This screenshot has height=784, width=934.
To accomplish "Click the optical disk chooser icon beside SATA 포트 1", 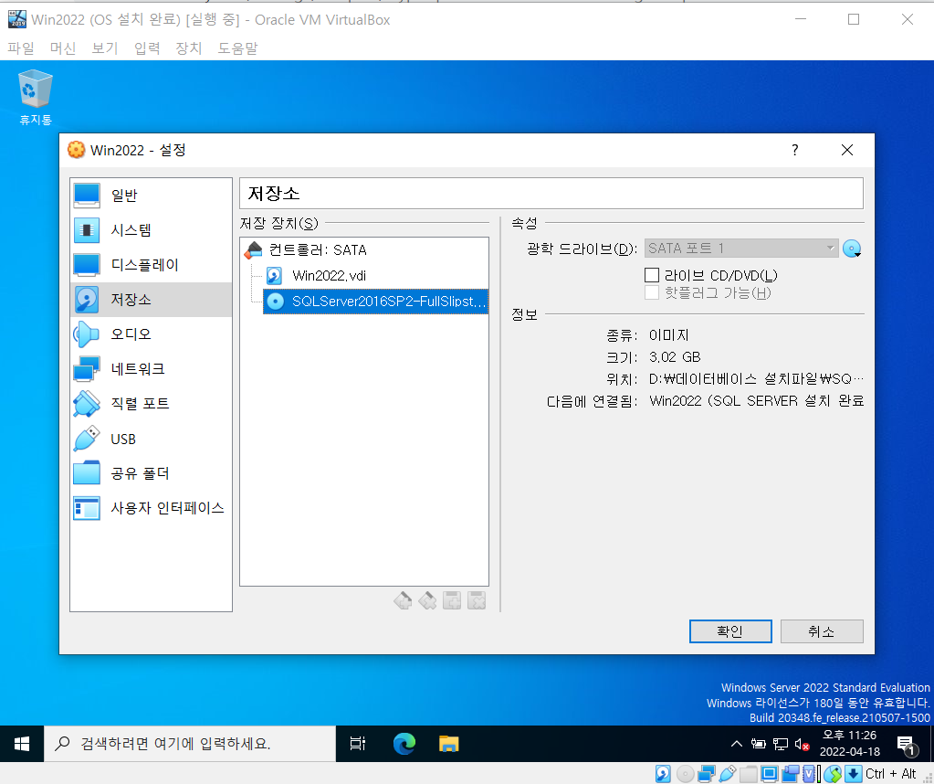I will pos(852,249).
